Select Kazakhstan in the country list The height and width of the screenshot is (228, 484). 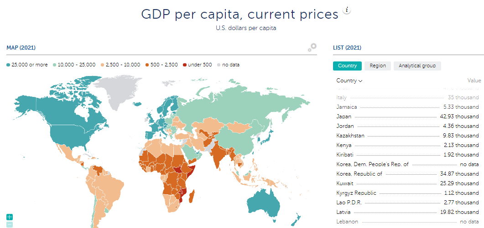point(350,136)
